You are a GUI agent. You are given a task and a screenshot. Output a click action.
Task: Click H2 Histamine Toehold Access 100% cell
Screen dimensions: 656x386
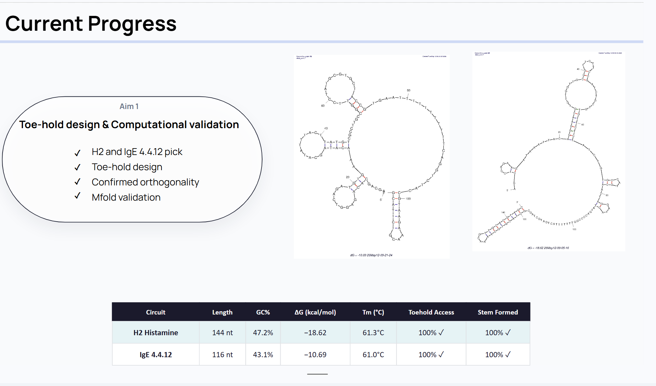[431, 333]
